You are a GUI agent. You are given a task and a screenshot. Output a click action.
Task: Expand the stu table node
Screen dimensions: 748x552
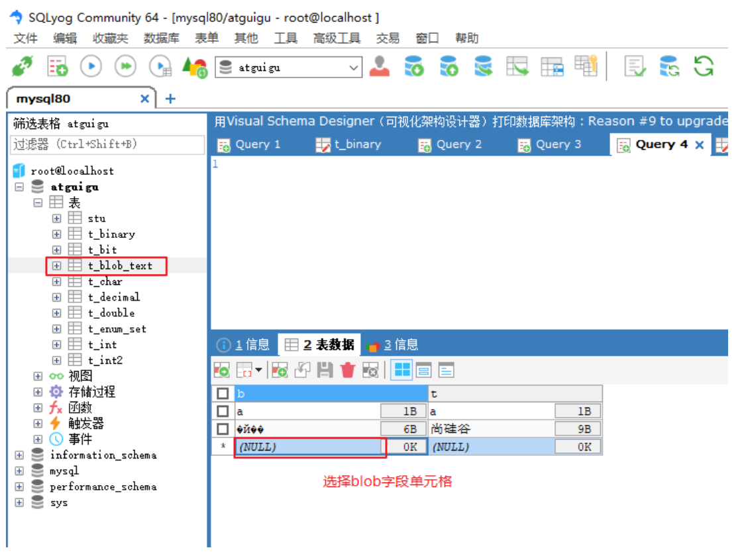[57, 219]
